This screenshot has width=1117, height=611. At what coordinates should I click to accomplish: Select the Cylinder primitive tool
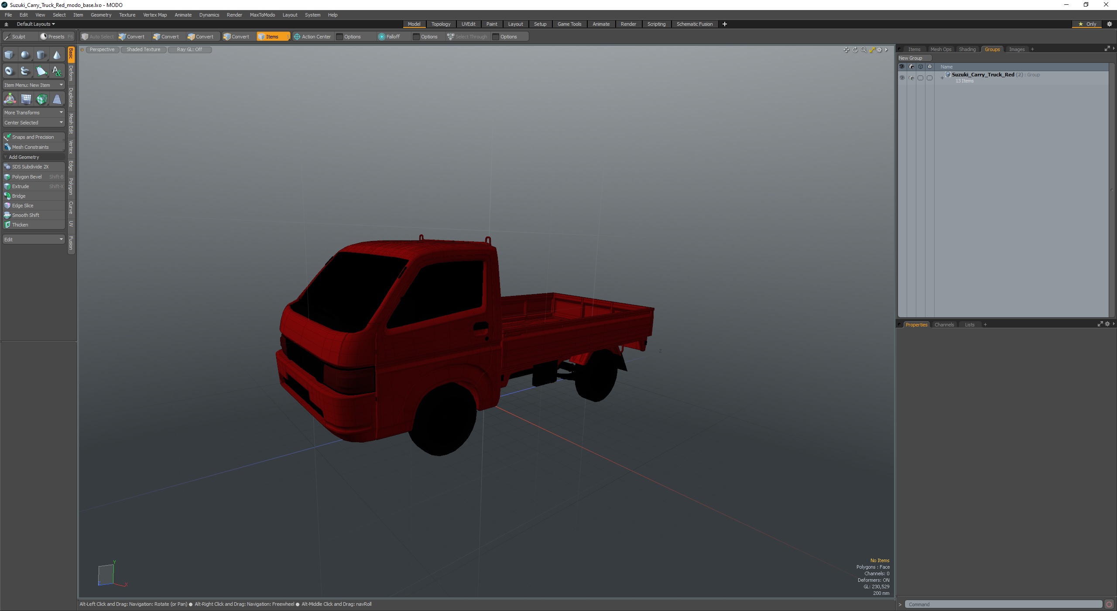(41, 55)
